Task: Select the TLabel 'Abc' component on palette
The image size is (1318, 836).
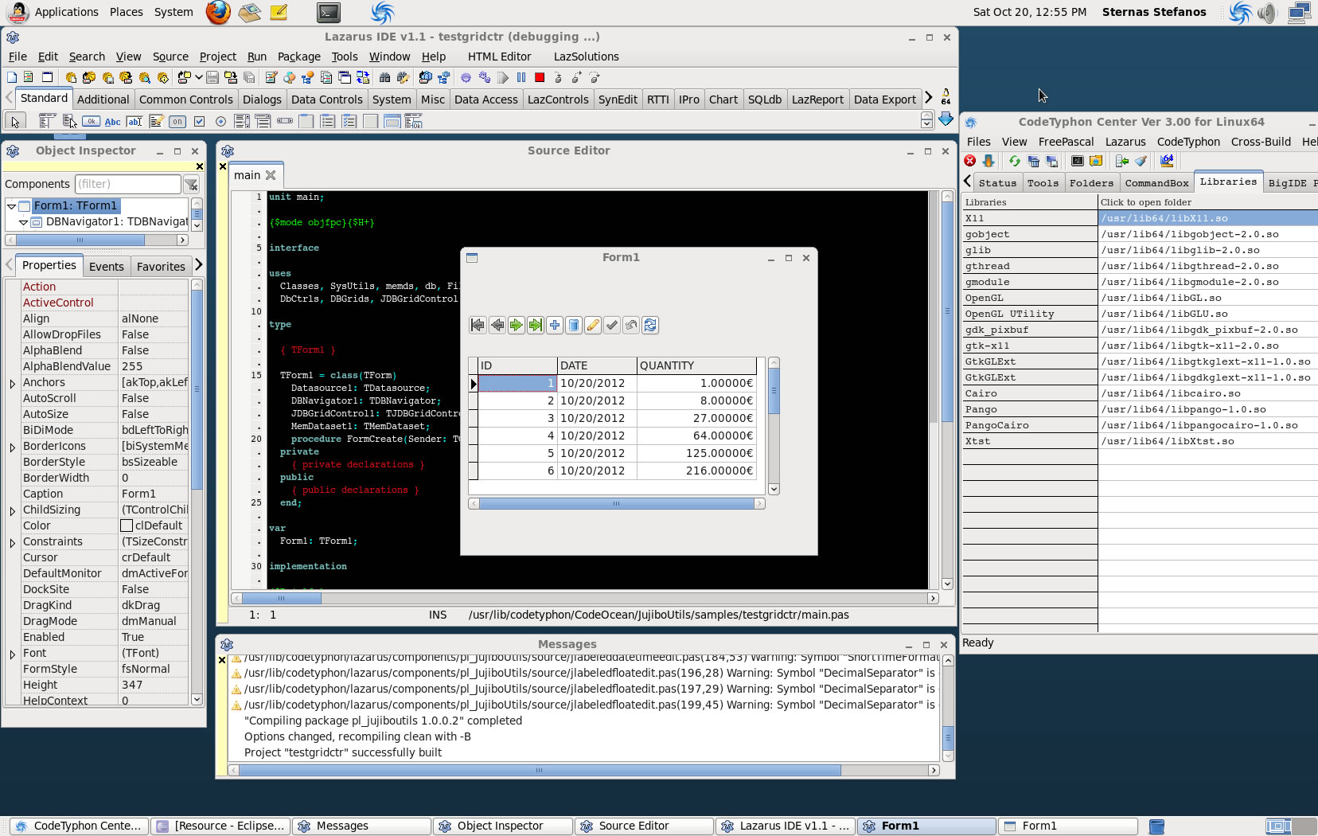Action: pos(112,121)
